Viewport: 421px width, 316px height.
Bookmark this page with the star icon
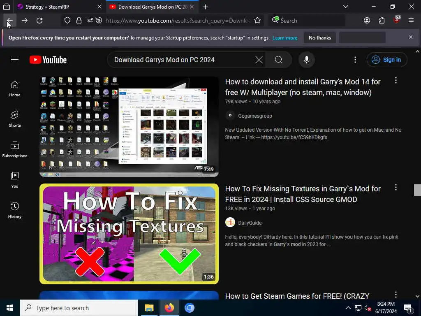tap(257, 21)
